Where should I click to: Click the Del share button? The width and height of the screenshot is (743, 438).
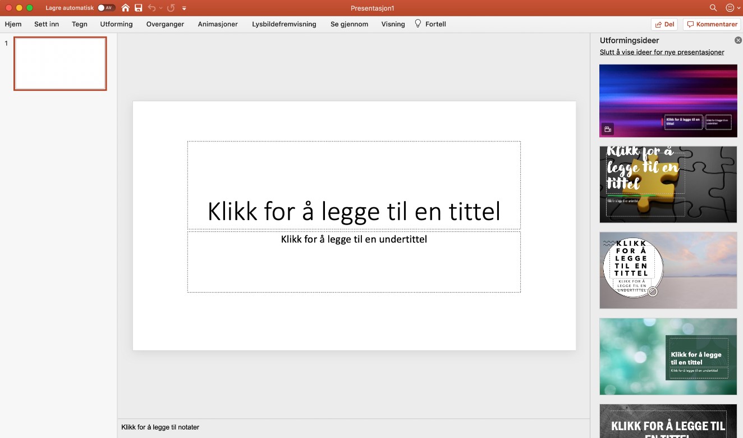pos(664,25)
